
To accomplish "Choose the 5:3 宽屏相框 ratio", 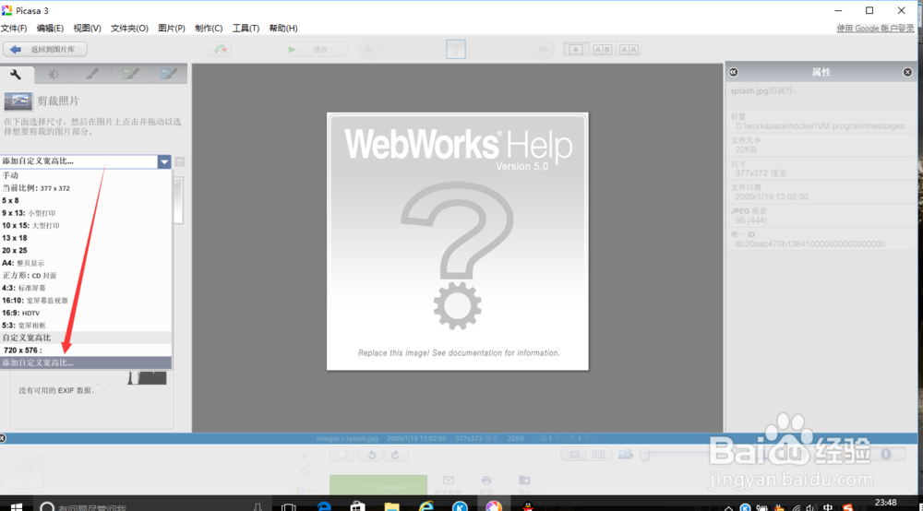I will click(x=86, y=326).
